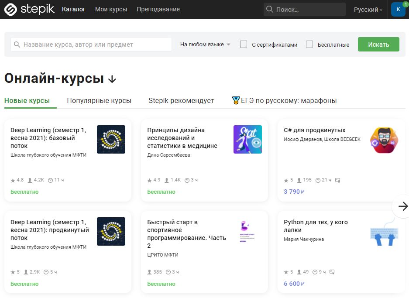Open the Каталог menu item

[74, 10]
